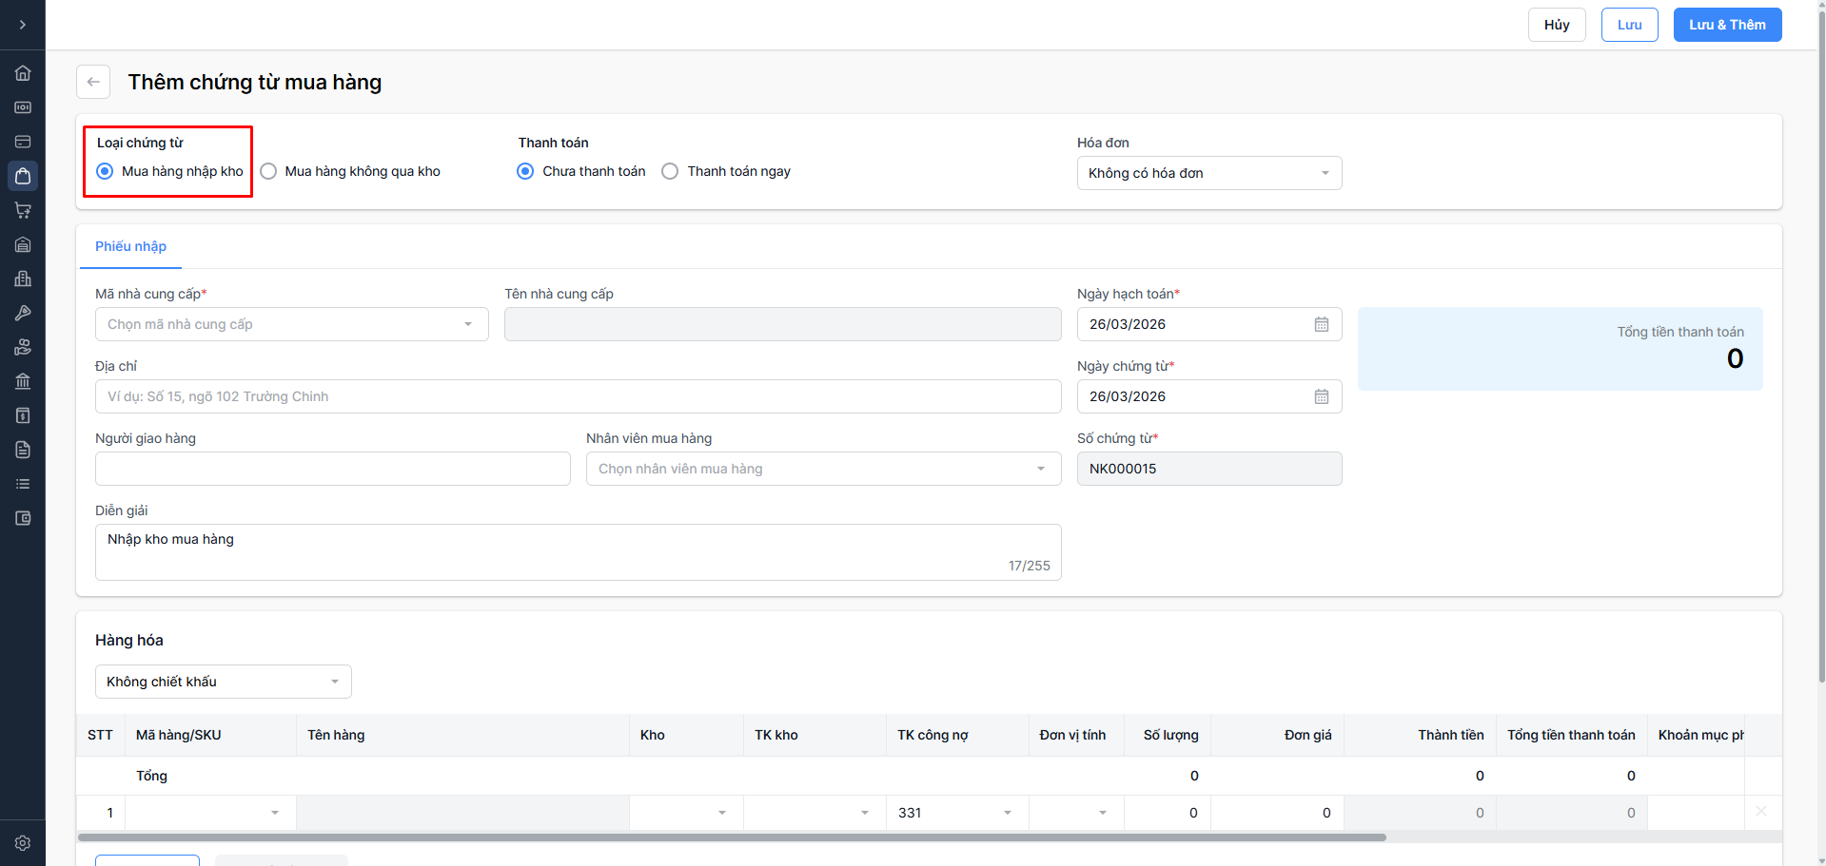
Task: Click the 'Lưu & Thêm' button
Action: point(1726,25)
